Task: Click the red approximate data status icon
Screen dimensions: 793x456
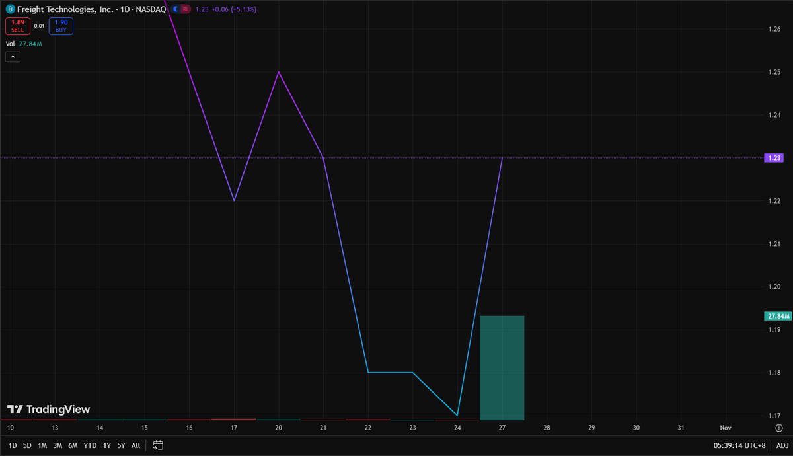Action: coord(185,9)
